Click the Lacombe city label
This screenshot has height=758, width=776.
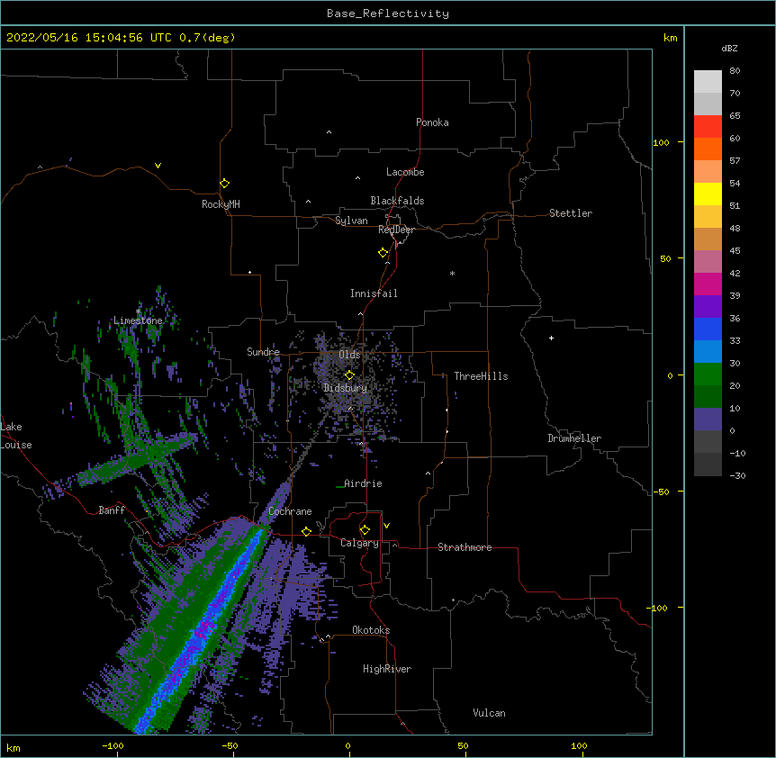[405, 172]
